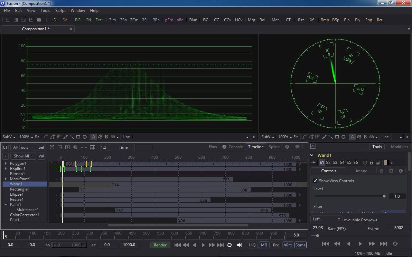Click the bitmap grid icon in left viewer
The width and height of the screenshot is (412, 257).
point(59,137)
